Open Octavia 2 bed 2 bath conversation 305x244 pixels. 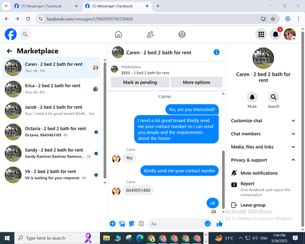51,132
